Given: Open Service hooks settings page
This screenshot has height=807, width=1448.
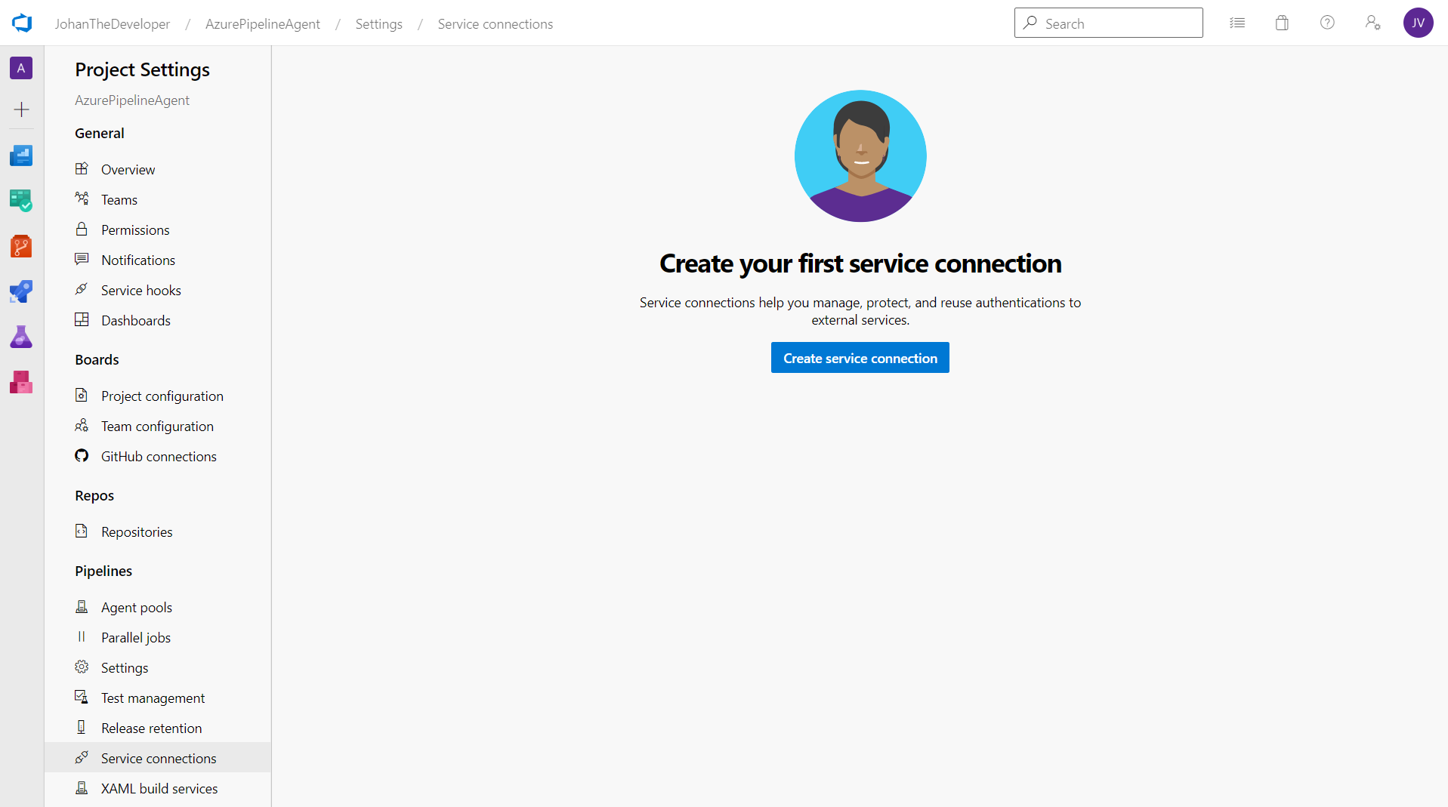Looking at the screenshot, I should point(141,291).
